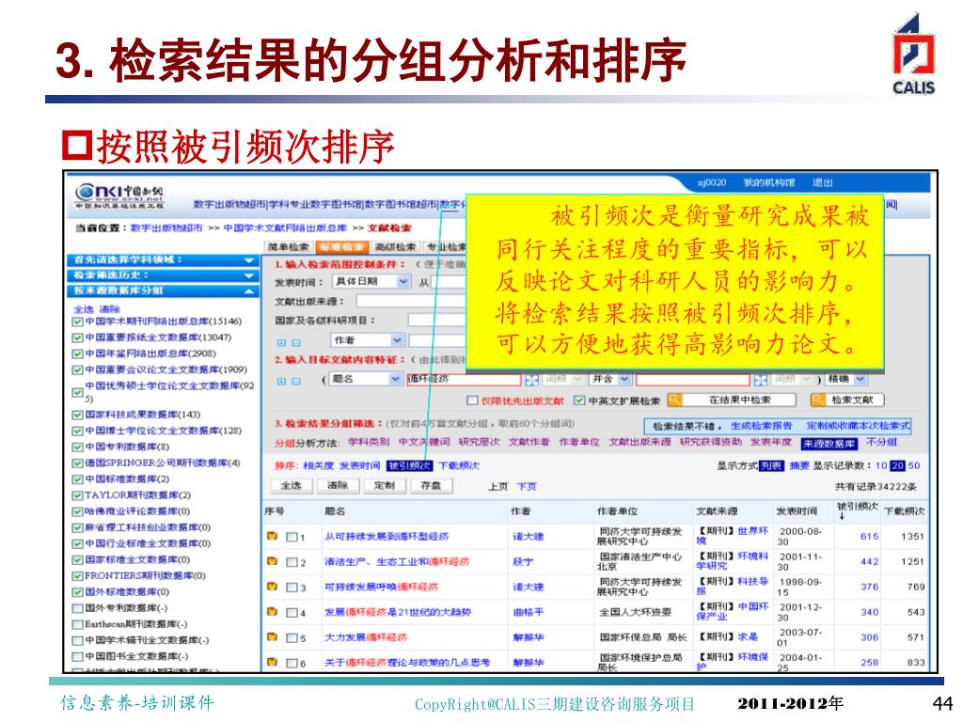Click the magnifier icon on 在结果中检索
Image resolution: width=963 pixels, height=722 pixels.
pyautogui.click(x=674, y=400)
